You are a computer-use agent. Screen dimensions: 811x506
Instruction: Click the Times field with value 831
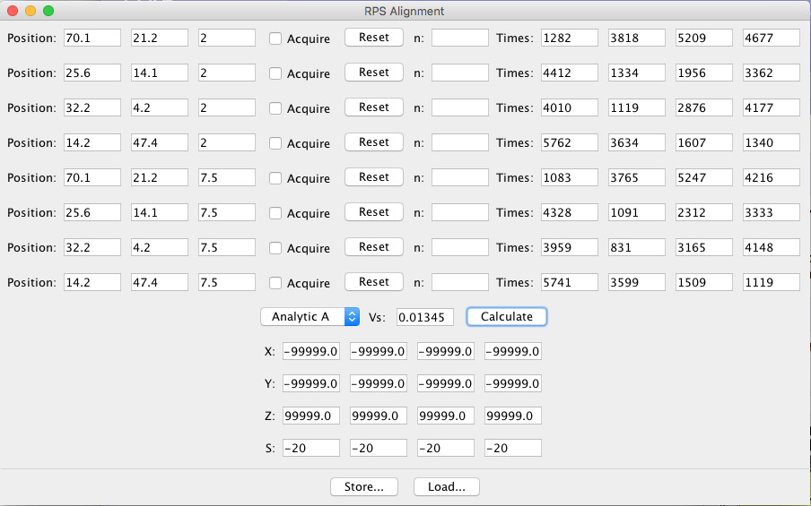pos(636,248)
